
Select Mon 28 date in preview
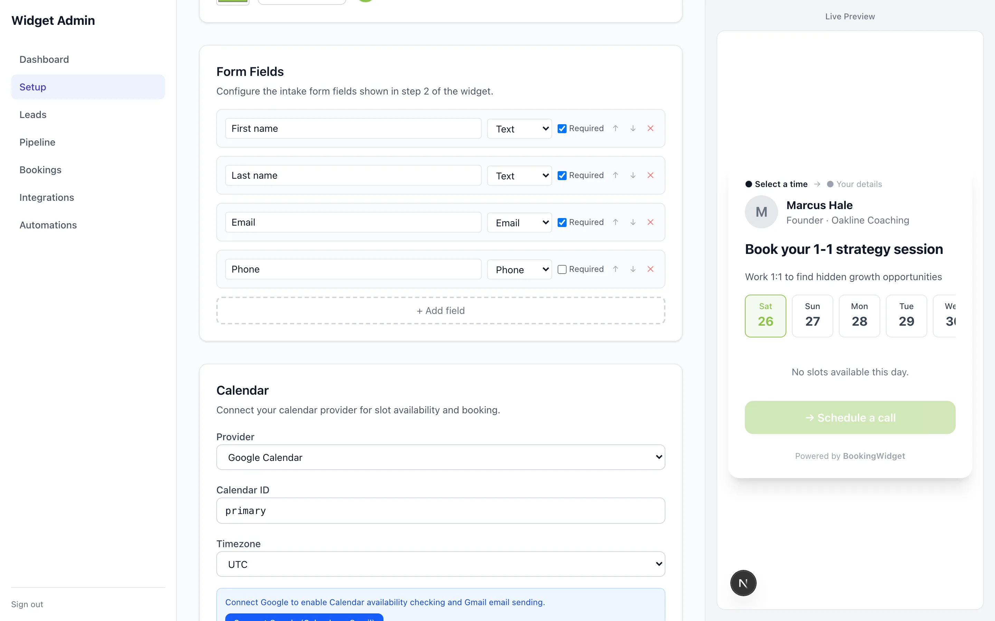(x=859, y=316)
